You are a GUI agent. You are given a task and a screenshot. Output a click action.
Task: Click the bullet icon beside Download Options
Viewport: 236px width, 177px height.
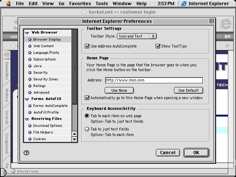(x=30, y=126)
